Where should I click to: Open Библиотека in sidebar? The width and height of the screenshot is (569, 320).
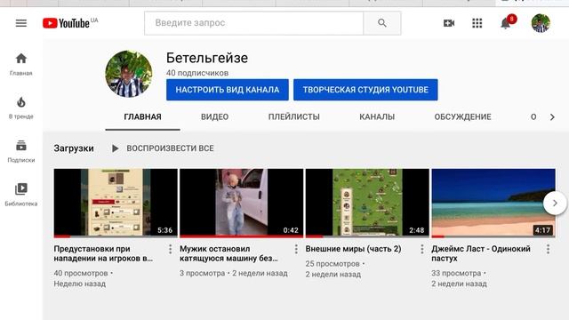(x=21, y=195)
